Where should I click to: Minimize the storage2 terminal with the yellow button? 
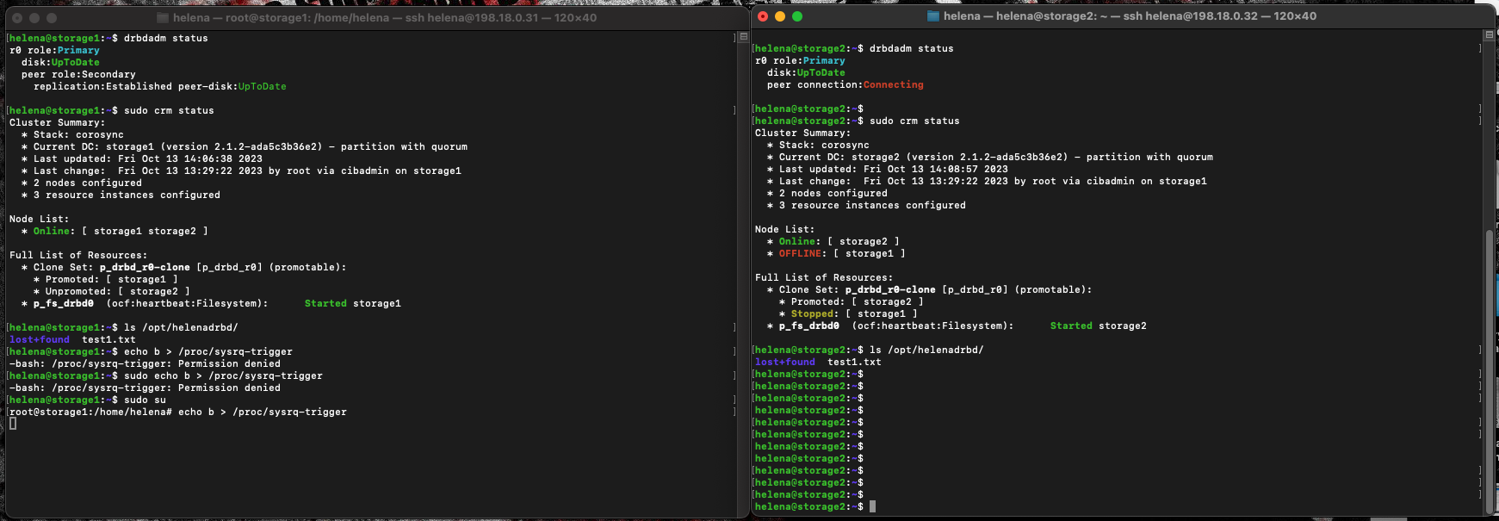click(x=780, y=16)
